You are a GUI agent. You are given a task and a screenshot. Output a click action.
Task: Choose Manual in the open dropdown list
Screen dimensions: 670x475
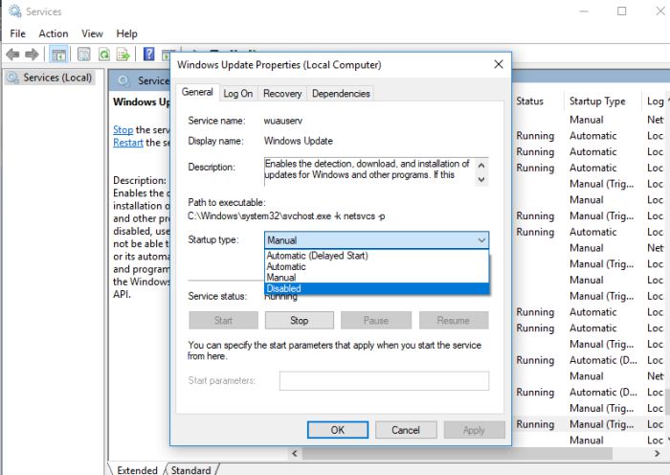(376, 278)
